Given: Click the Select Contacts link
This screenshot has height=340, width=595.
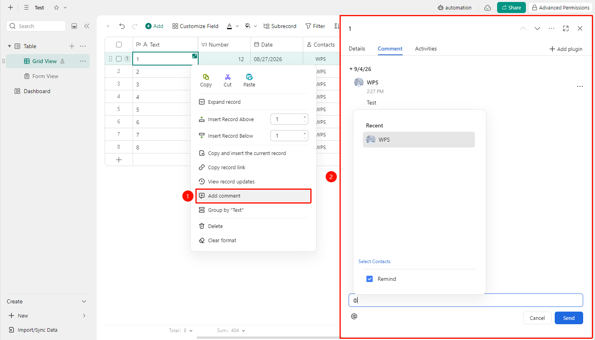Looking at the screenshot, I should pos(374,262).
